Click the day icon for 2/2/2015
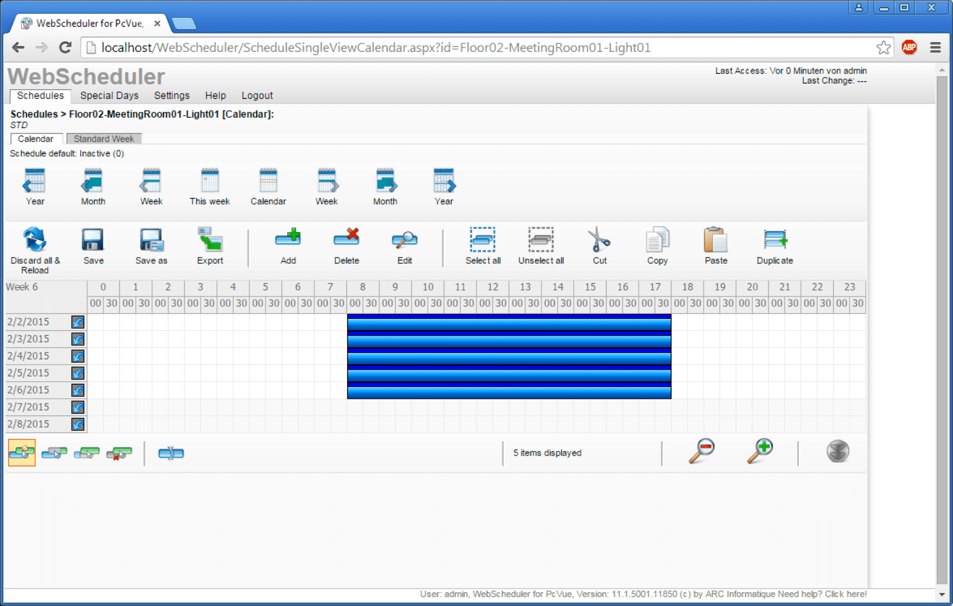The image size is (953, 606). click(78, 322)
